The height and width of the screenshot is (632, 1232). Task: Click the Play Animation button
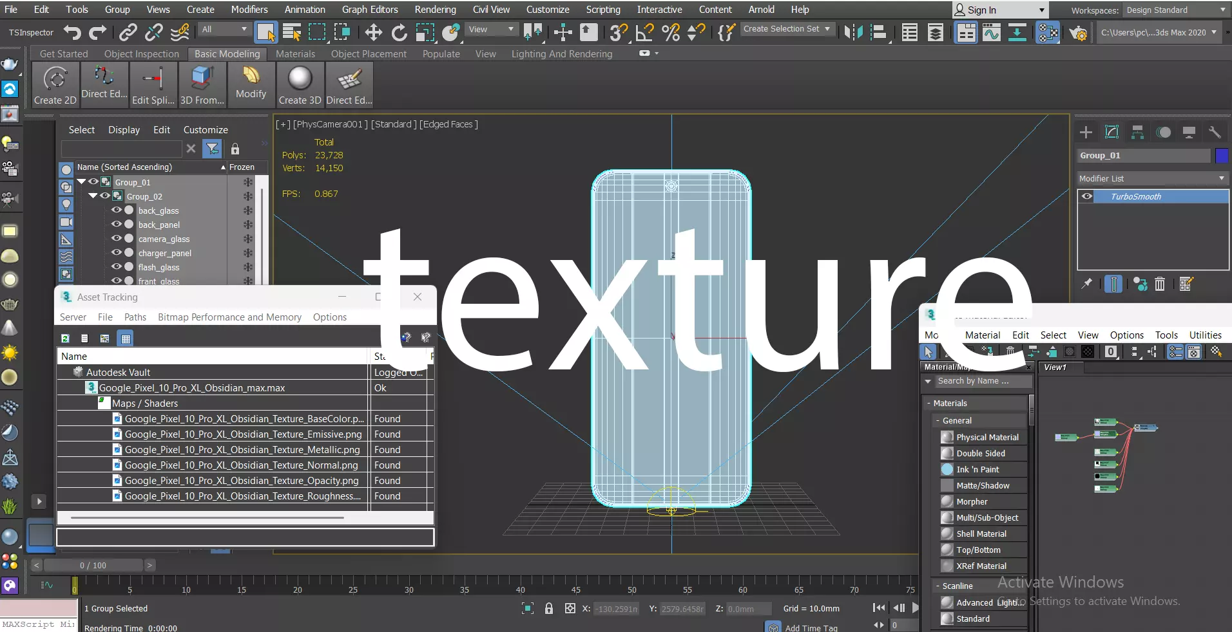point(916,608)
